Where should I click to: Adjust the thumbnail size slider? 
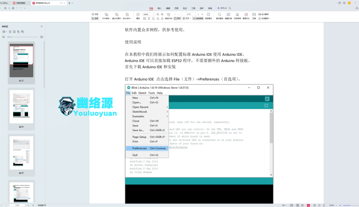pos(22,37)
